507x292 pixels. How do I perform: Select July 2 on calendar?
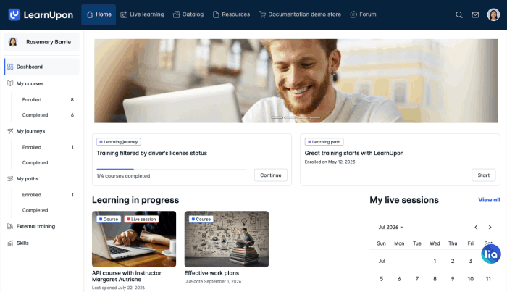[x=453, y=261]
